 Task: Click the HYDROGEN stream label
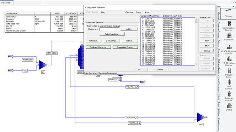coord(27,60)
